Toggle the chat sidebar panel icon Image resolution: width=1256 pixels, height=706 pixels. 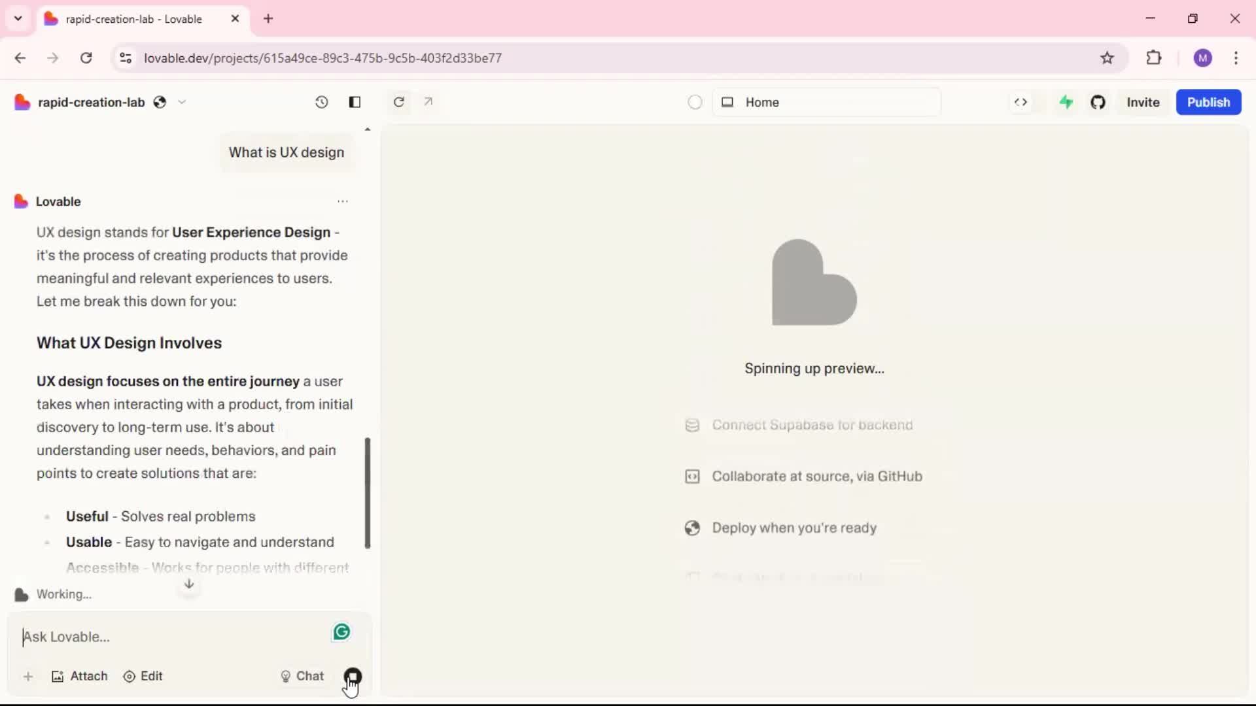tap(355, 102)
